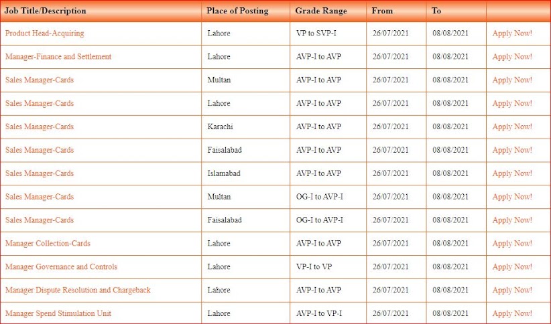This screenshot has width=551, height=324.
Task: Open the Manager Governance and Controls posting
Action: (x=61, y=267)
